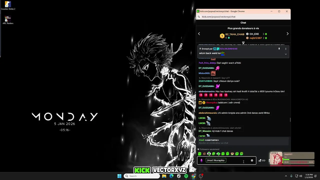Insert the sixth smiling green quick emote
Image resolution: width=320 pixels, height=180 pixels.
pos(223,154)
